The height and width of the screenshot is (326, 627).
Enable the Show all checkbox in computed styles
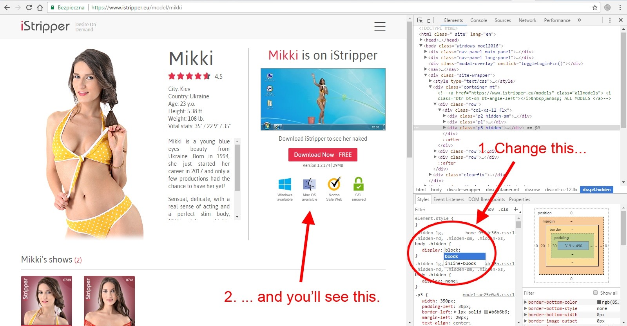(x=596, y=293)
